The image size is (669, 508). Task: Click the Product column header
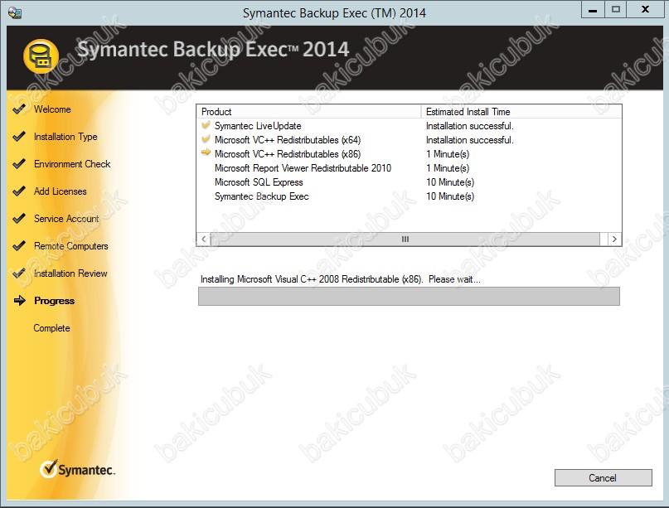tap(308, 112)
